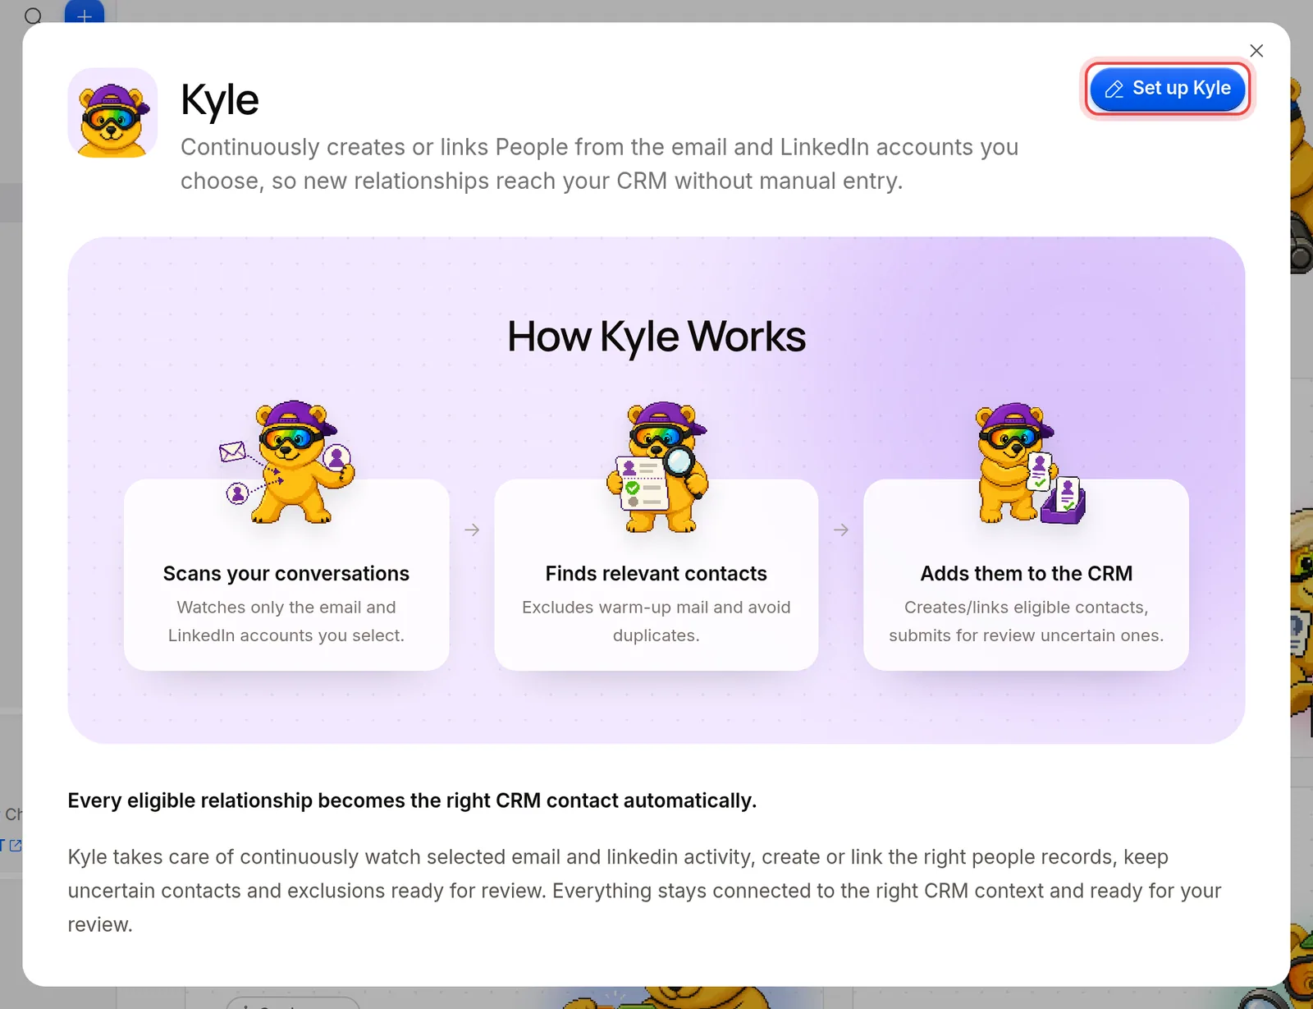Click the text 'Creates/links eligible contacts'
1313x1009 pixels.
[1026, 608]
